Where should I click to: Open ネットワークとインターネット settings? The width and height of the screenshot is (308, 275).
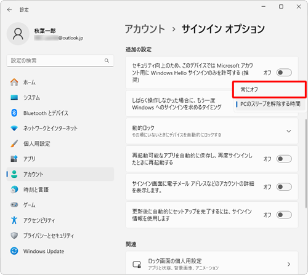click(60, 128)
